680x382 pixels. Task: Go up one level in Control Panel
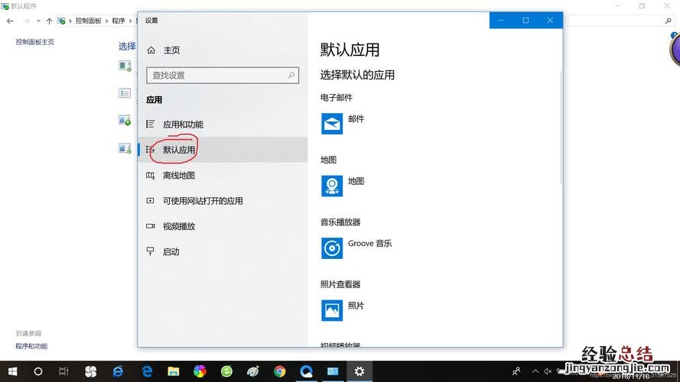[x=49, y=21]
